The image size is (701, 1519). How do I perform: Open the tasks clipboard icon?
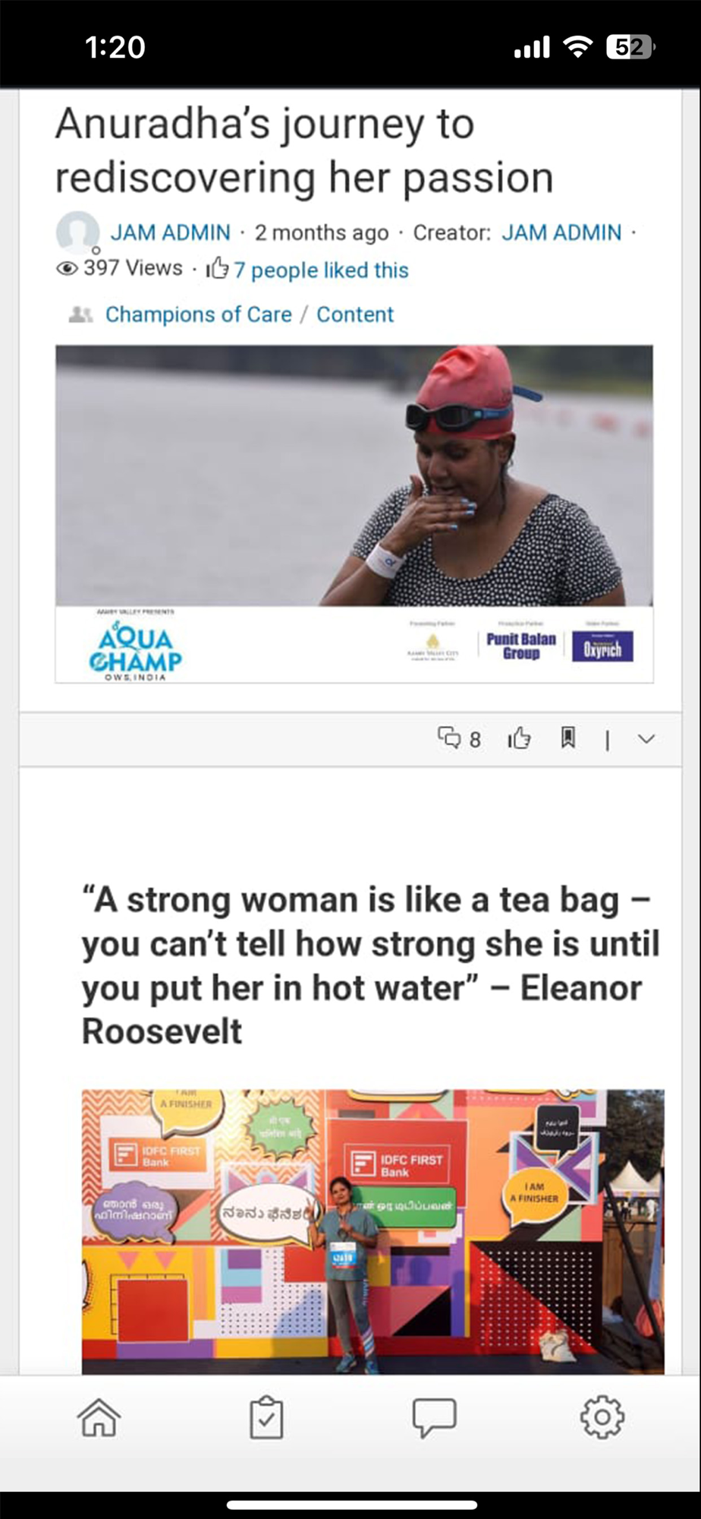pos(266,1417)
